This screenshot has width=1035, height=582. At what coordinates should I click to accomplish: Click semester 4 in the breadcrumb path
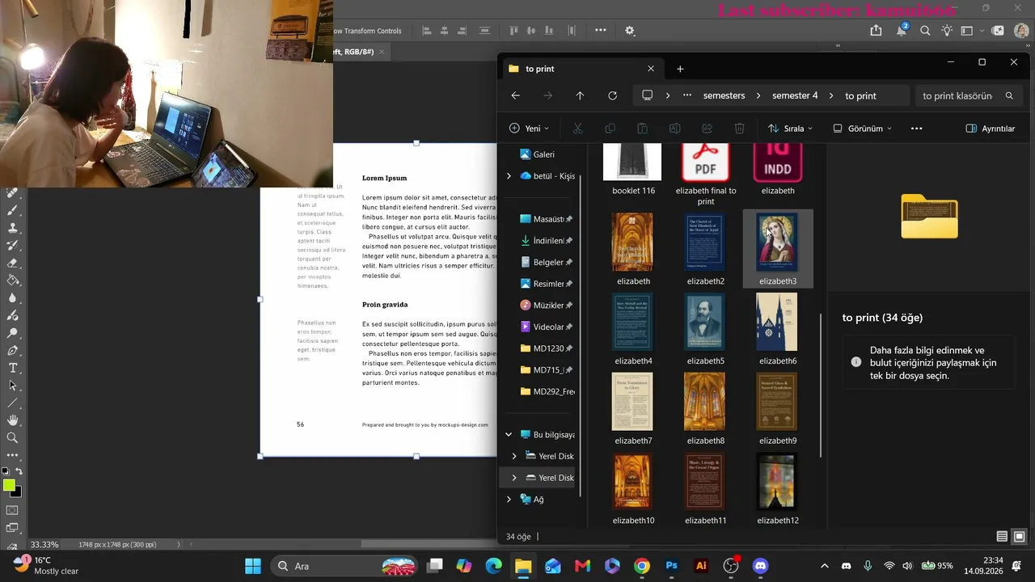tap(795, 95)
